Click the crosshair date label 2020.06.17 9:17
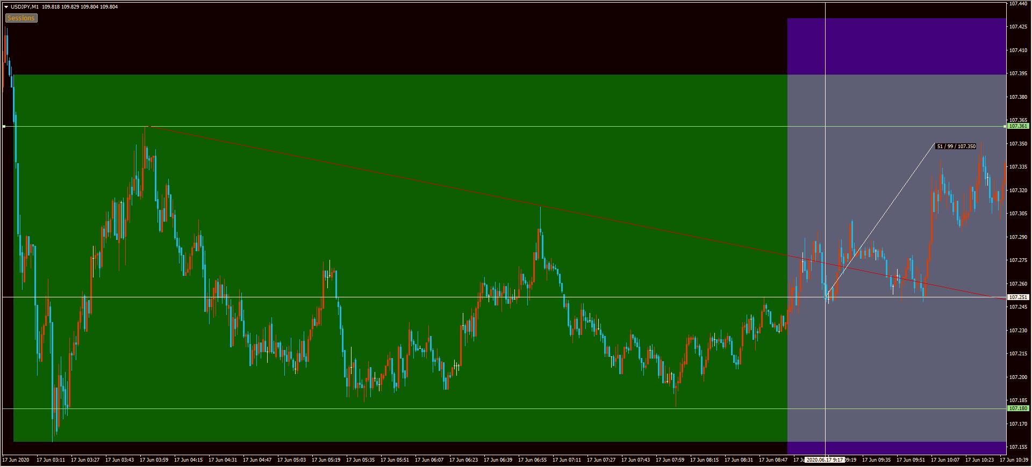 click(825, 460)
